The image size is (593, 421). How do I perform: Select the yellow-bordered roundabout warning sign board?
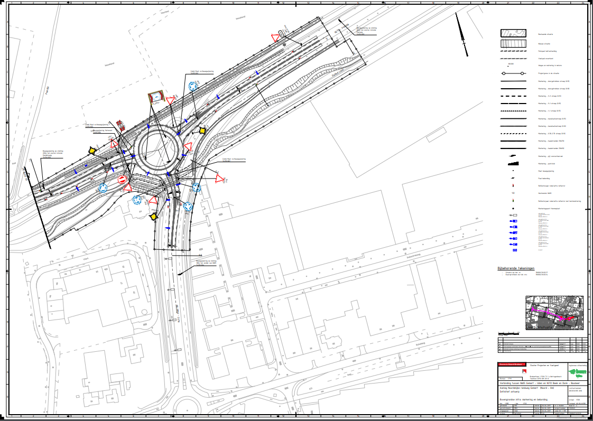pyautogui.click(x=155, y=97)
